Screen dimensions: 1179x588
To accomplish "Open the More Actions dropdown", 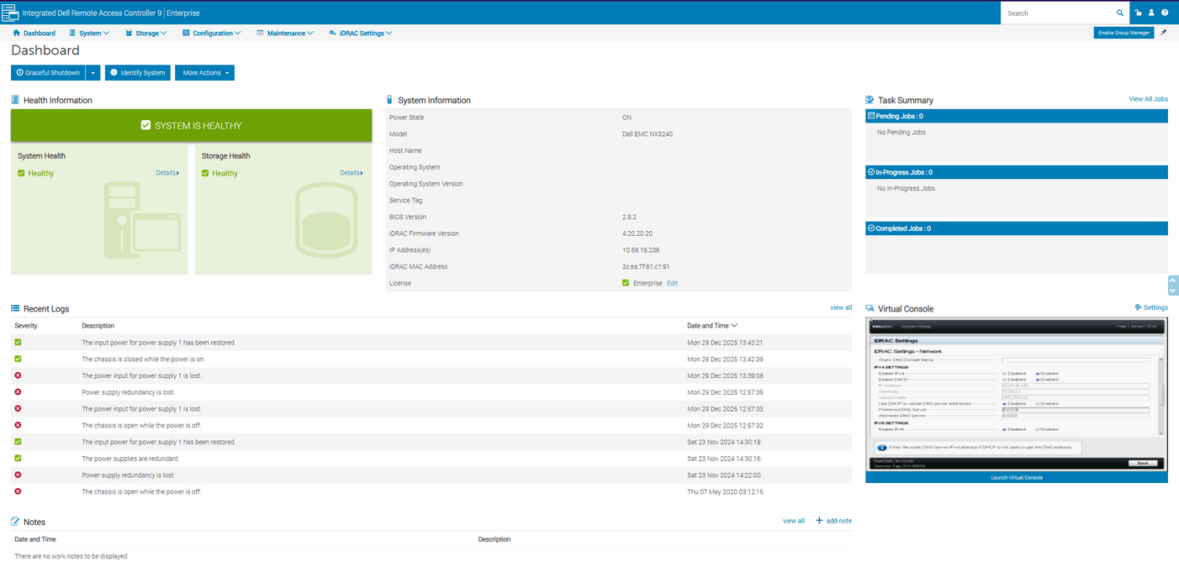I will 204,73.
